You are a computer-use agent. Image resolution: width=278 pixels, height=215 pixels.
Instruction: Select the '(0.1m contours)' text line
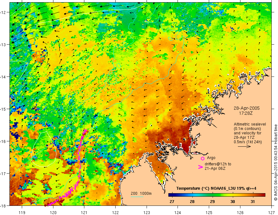pos(247,129)
